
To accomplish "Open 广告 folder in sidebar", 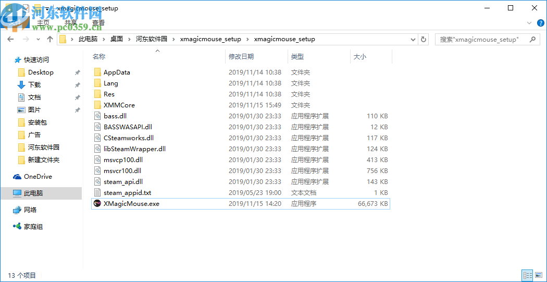I will (34, 134).
